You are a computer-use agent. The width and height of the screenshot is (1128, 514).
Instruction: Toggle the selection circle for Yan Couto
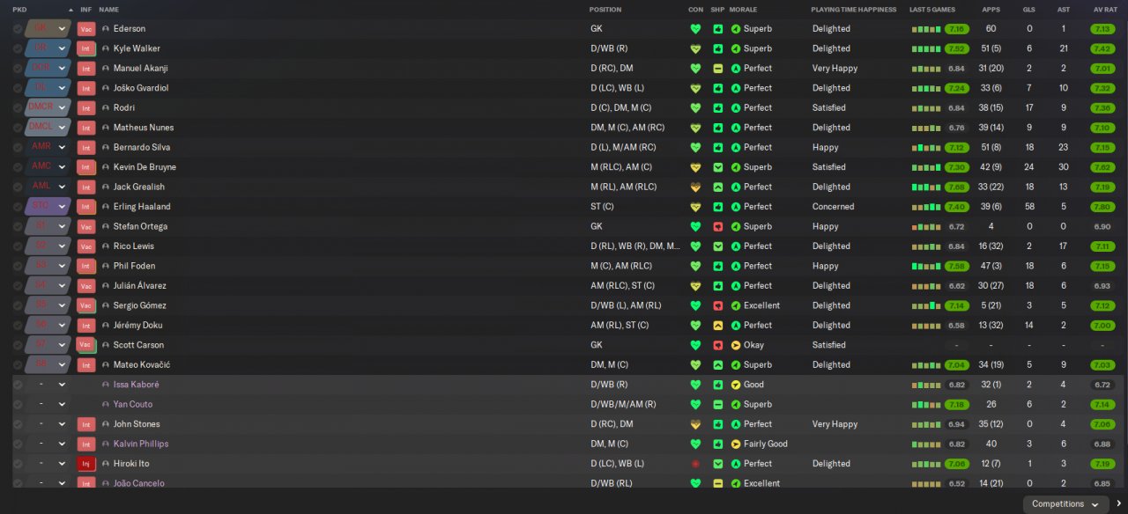(x=18, y=404)
